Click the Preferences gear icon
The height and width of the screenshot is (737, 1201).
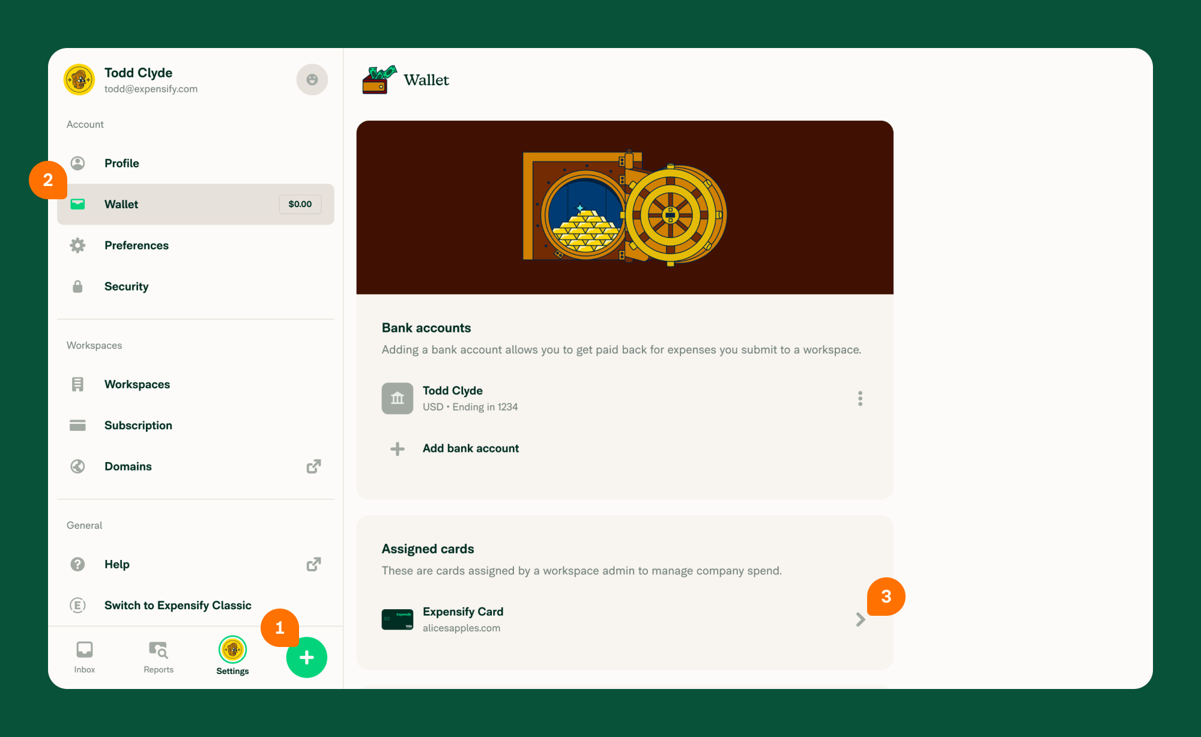coord(77,245)
